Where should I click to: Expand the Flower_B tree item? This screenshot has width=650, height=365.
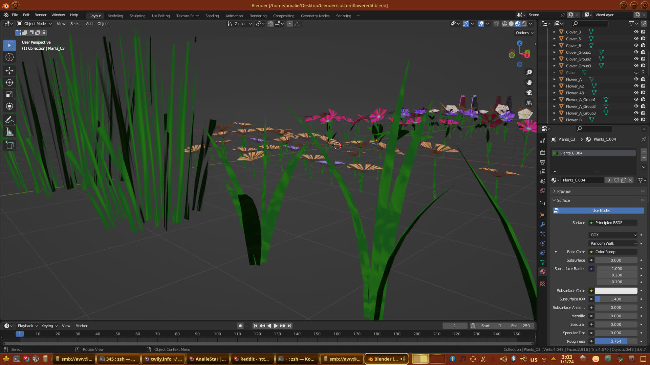pyautogui.click(x=554, y=120)
